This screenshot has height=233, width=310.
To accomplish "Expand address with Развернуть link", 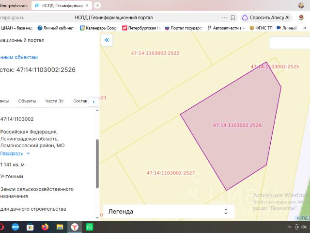I will (15, 153).
